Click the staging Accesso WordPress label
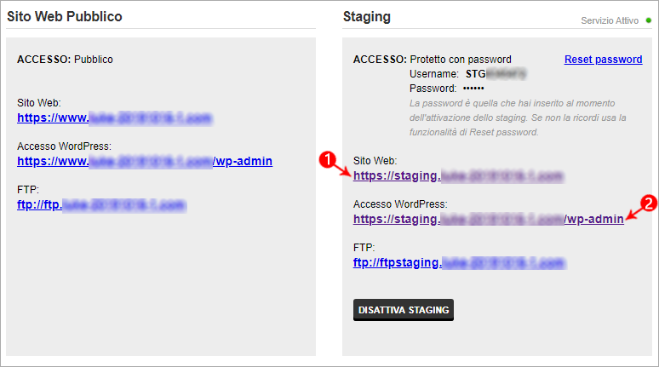The image size is (659, 367). (x=400, y=204)
